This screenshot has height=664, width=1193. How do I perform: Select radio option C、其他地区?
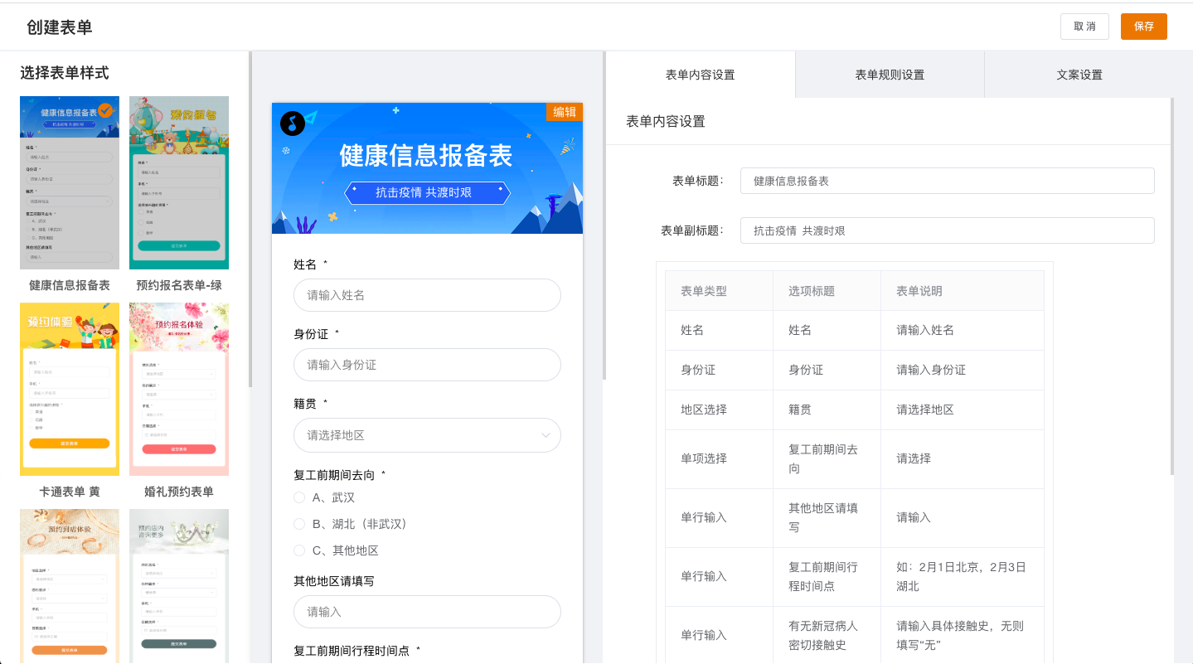click(299, 550)
